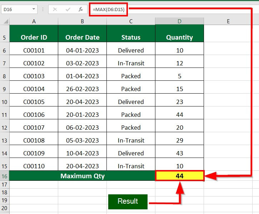Image resolution: width=259 pixels, height=214 pixels.
Task: Click In-Transit status of order C00102
Action: point(131,61)
